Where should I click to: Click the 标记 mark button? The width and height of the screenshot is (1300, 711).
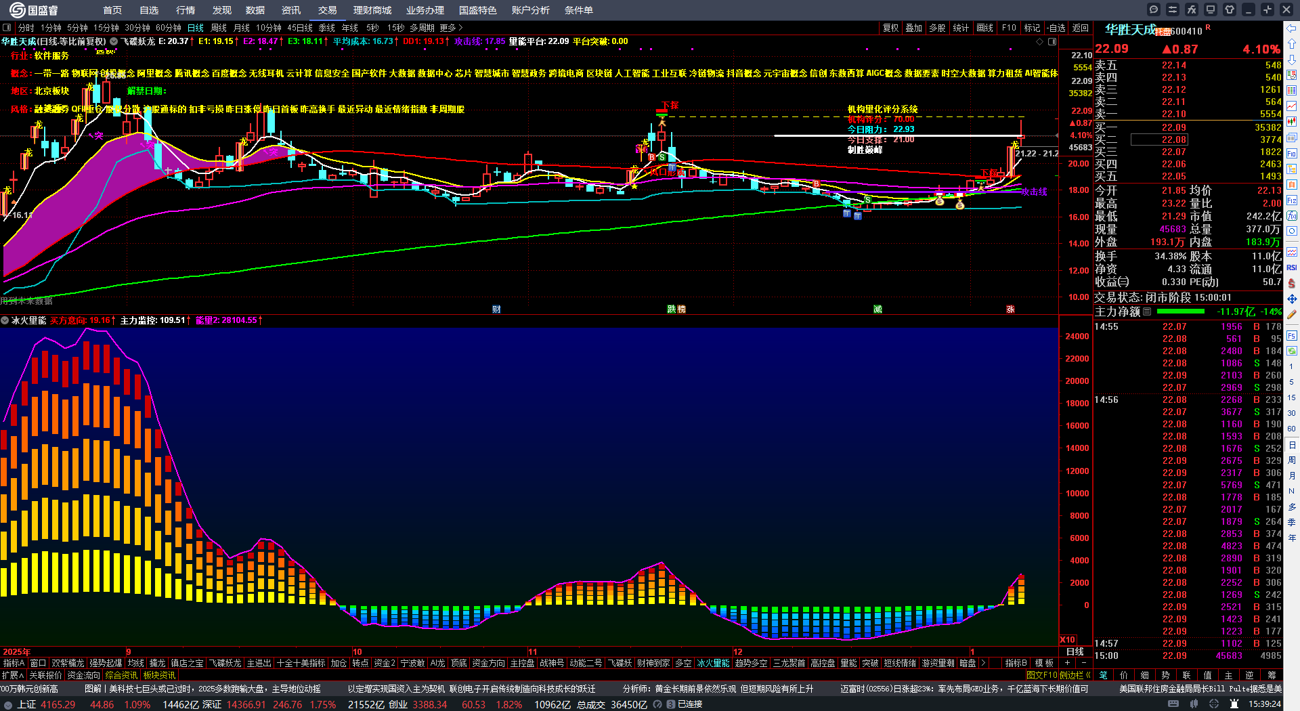coord(1032,28)
